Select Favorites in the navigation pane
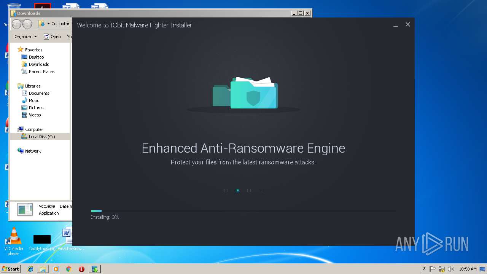Image resolution: width=487 pixels, height=274 pixels. point(33,50)
